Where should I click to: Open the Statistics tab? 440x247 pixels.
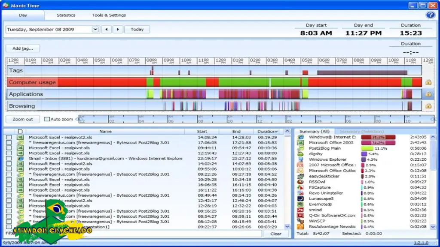[x=66, y=15]
